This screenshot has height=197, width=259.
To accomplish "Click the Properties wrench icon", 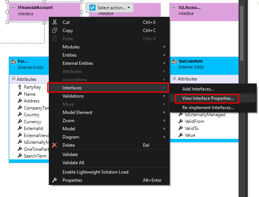I will [x=54, y=180].
